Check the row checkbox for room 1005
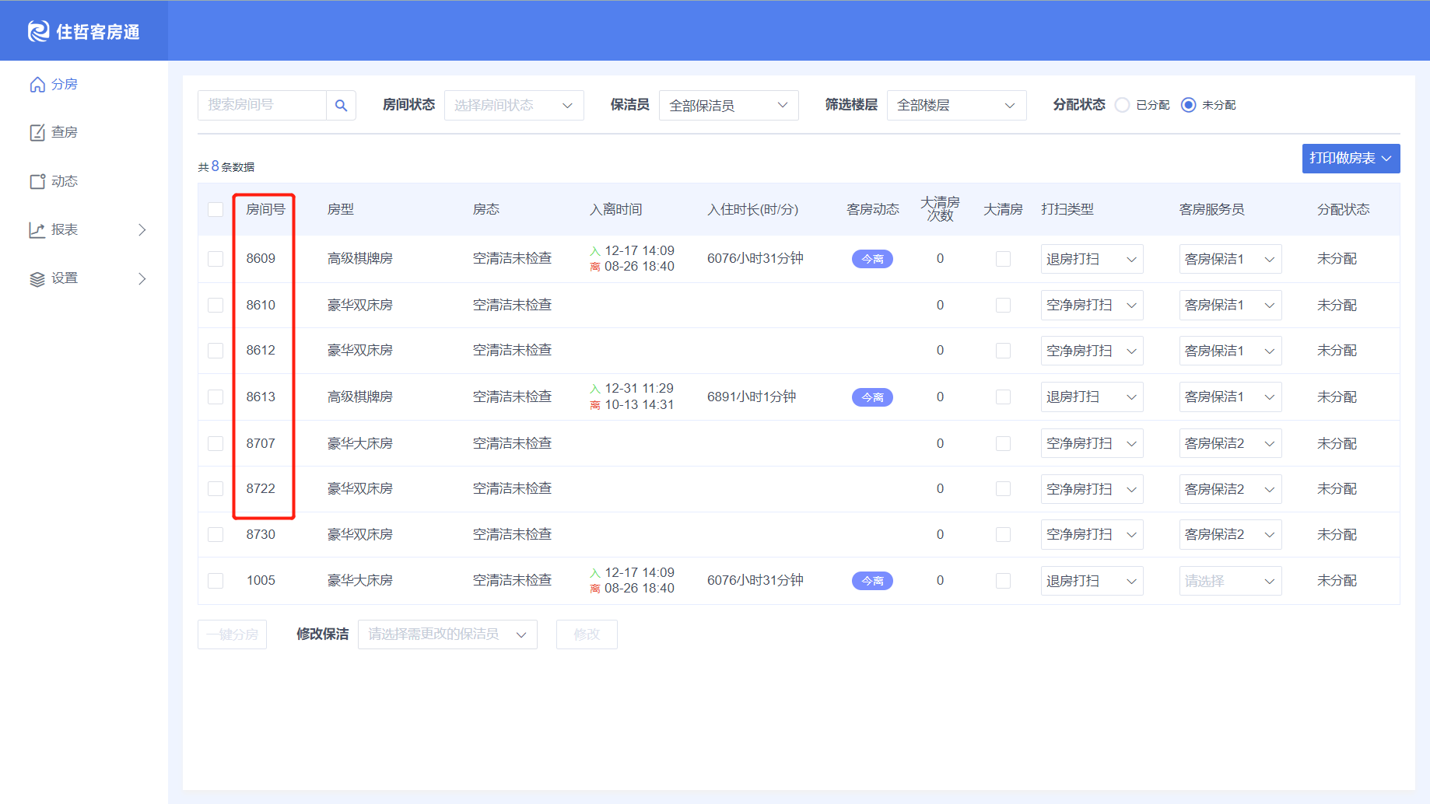The height and width of the screenshot is (804, 1430). [x=216, y=581]
